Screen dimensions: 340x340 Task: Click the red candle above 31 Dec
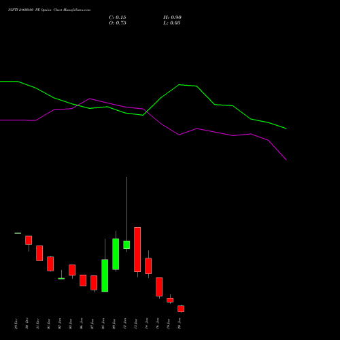(x=39, y=253)
